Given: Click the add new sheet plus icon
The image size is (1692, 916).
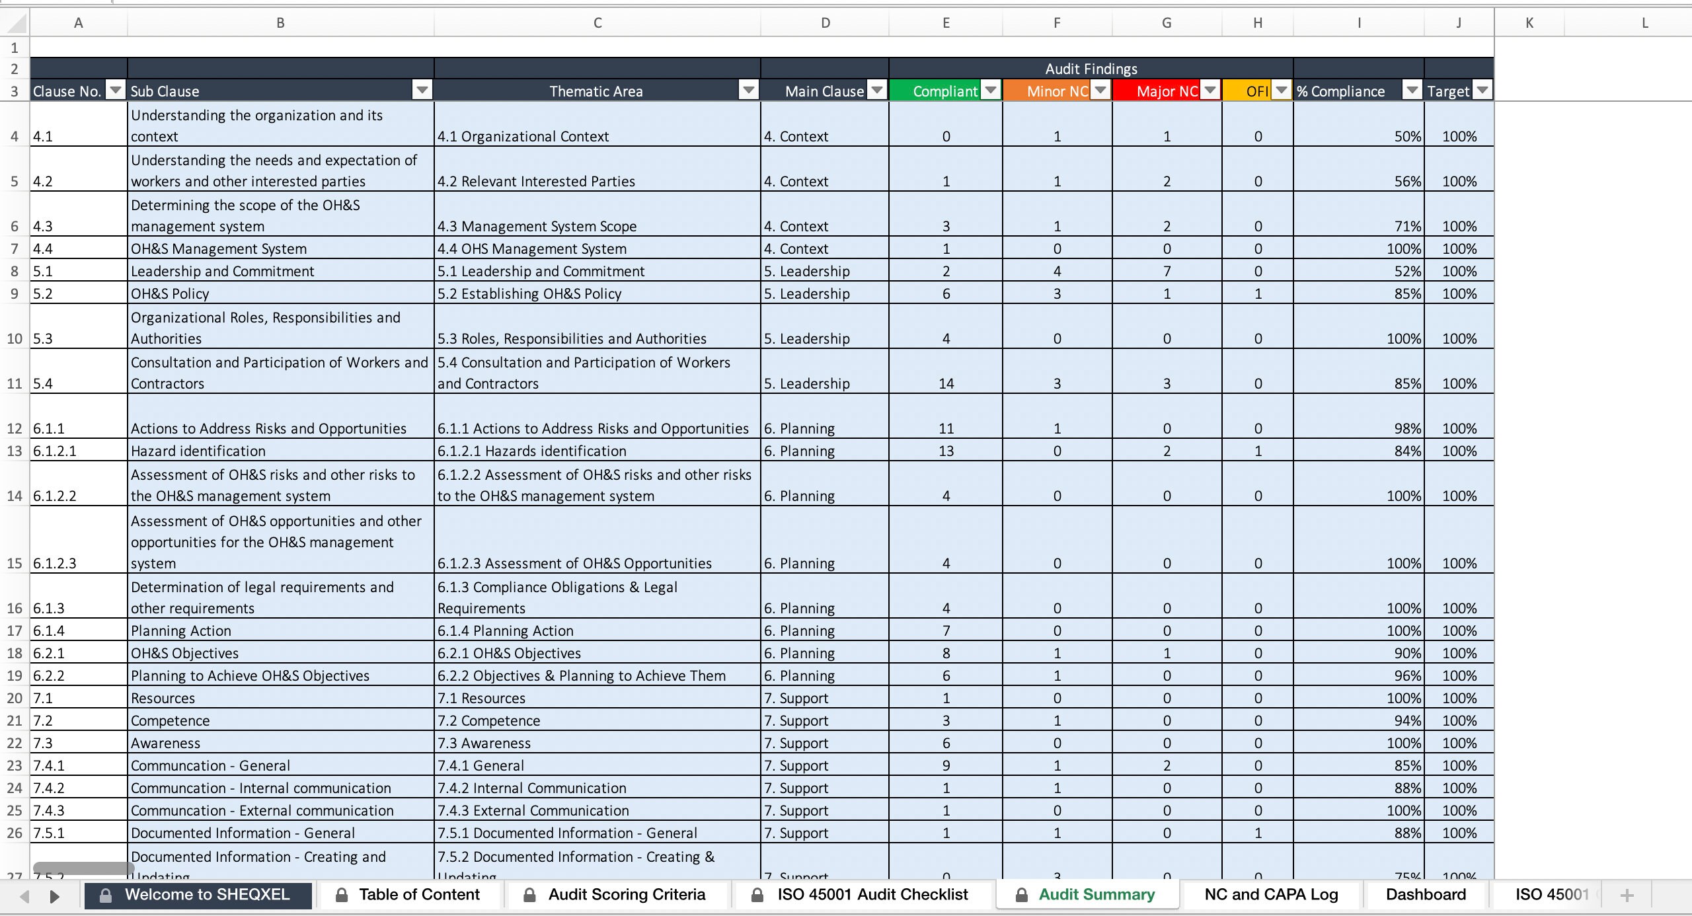Looking at the screenshot, I should pyautogui.click(x=1627, y=896).
